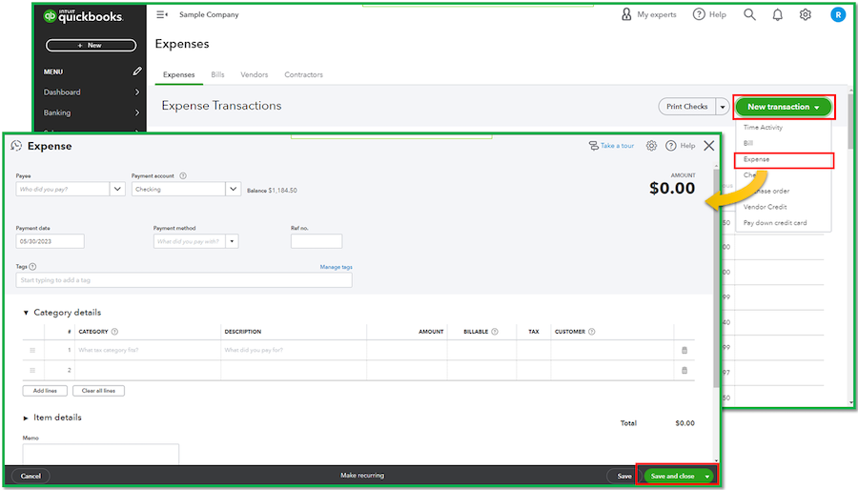Click the Add lines button

45,391
